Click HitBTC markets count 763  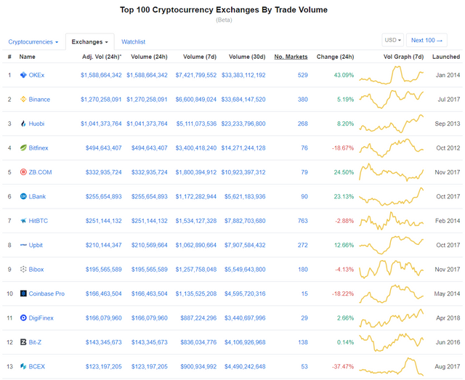point(302,221)
